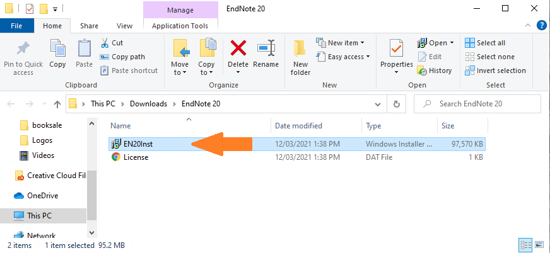Click Invert selection
Image resolution: width=550 pixels, height=253 pixels.
click(x=495, y=70)
